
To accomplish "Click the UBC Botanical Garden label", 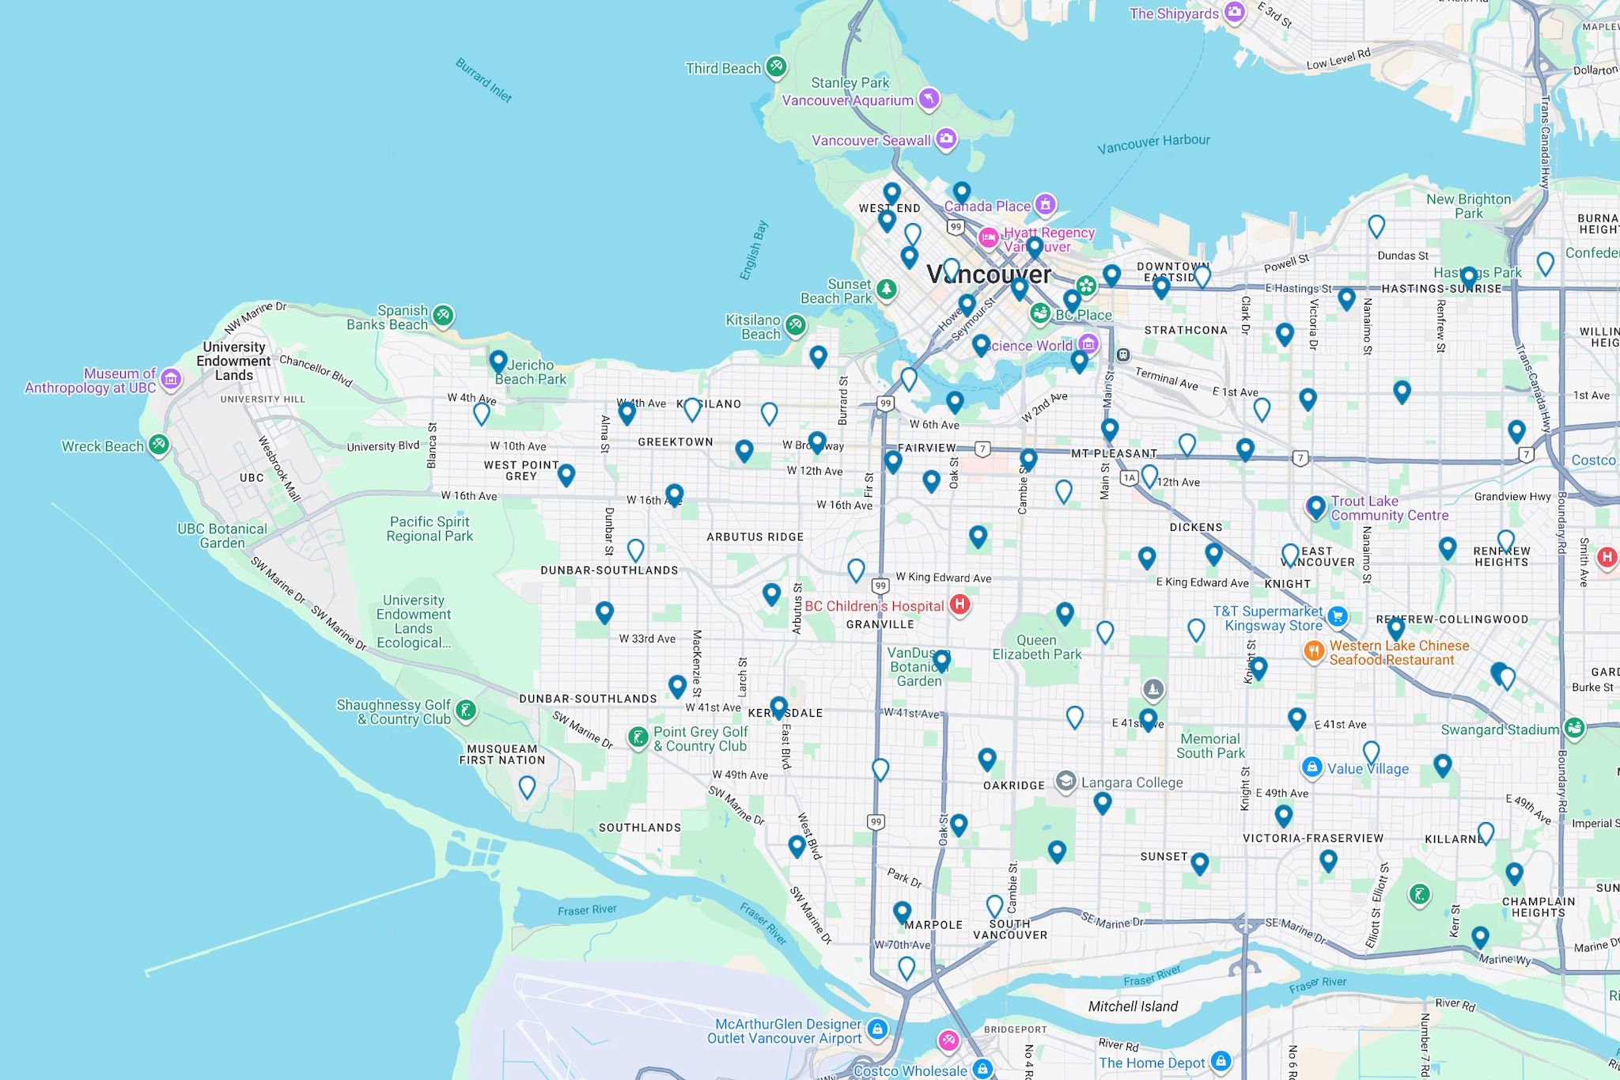I will pos(221,536).
